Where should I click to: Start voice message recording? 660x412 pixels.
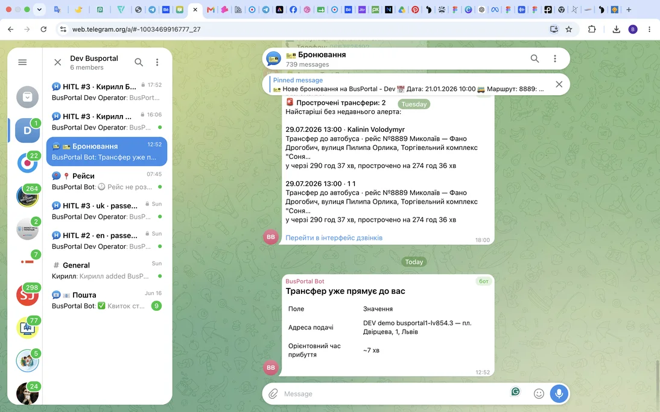coord(559,393)
